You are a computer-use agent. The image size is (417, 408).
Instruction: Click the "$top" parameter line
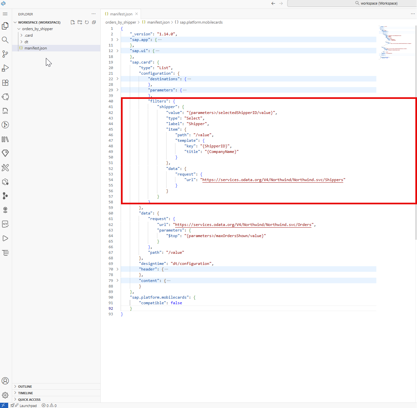(216, 236)
